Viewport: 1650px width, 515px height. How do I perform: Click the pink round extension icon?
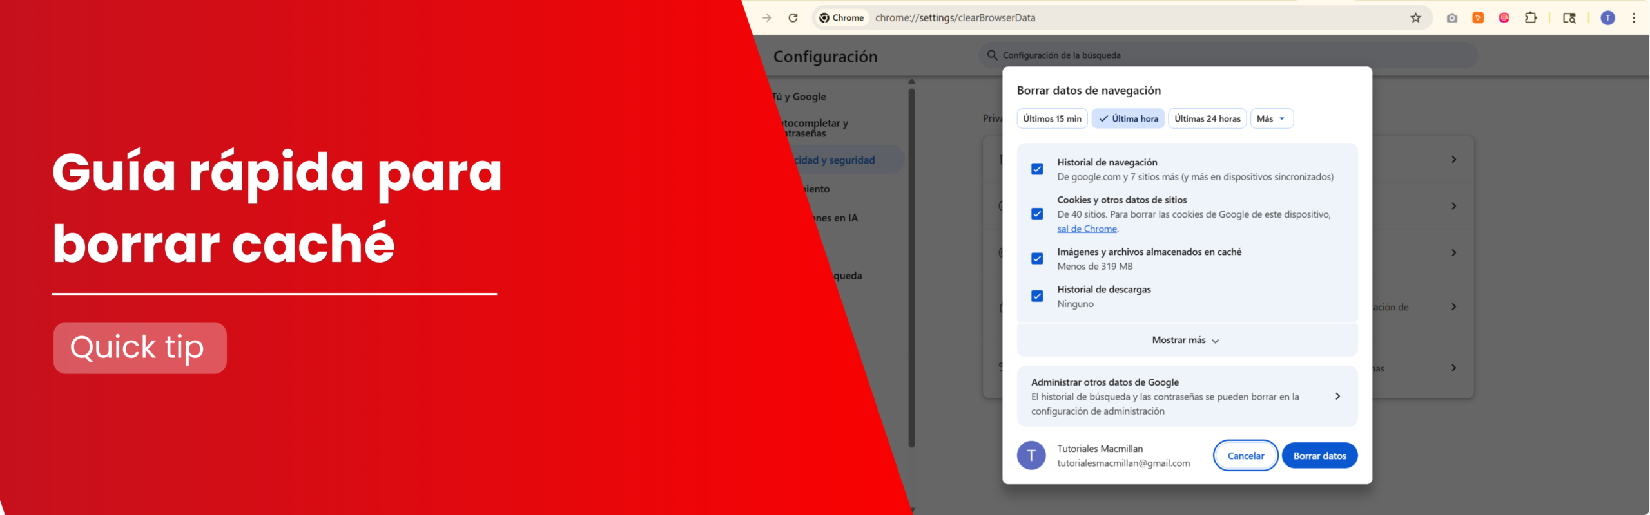pyautogui.click(x=1504, y=18)
